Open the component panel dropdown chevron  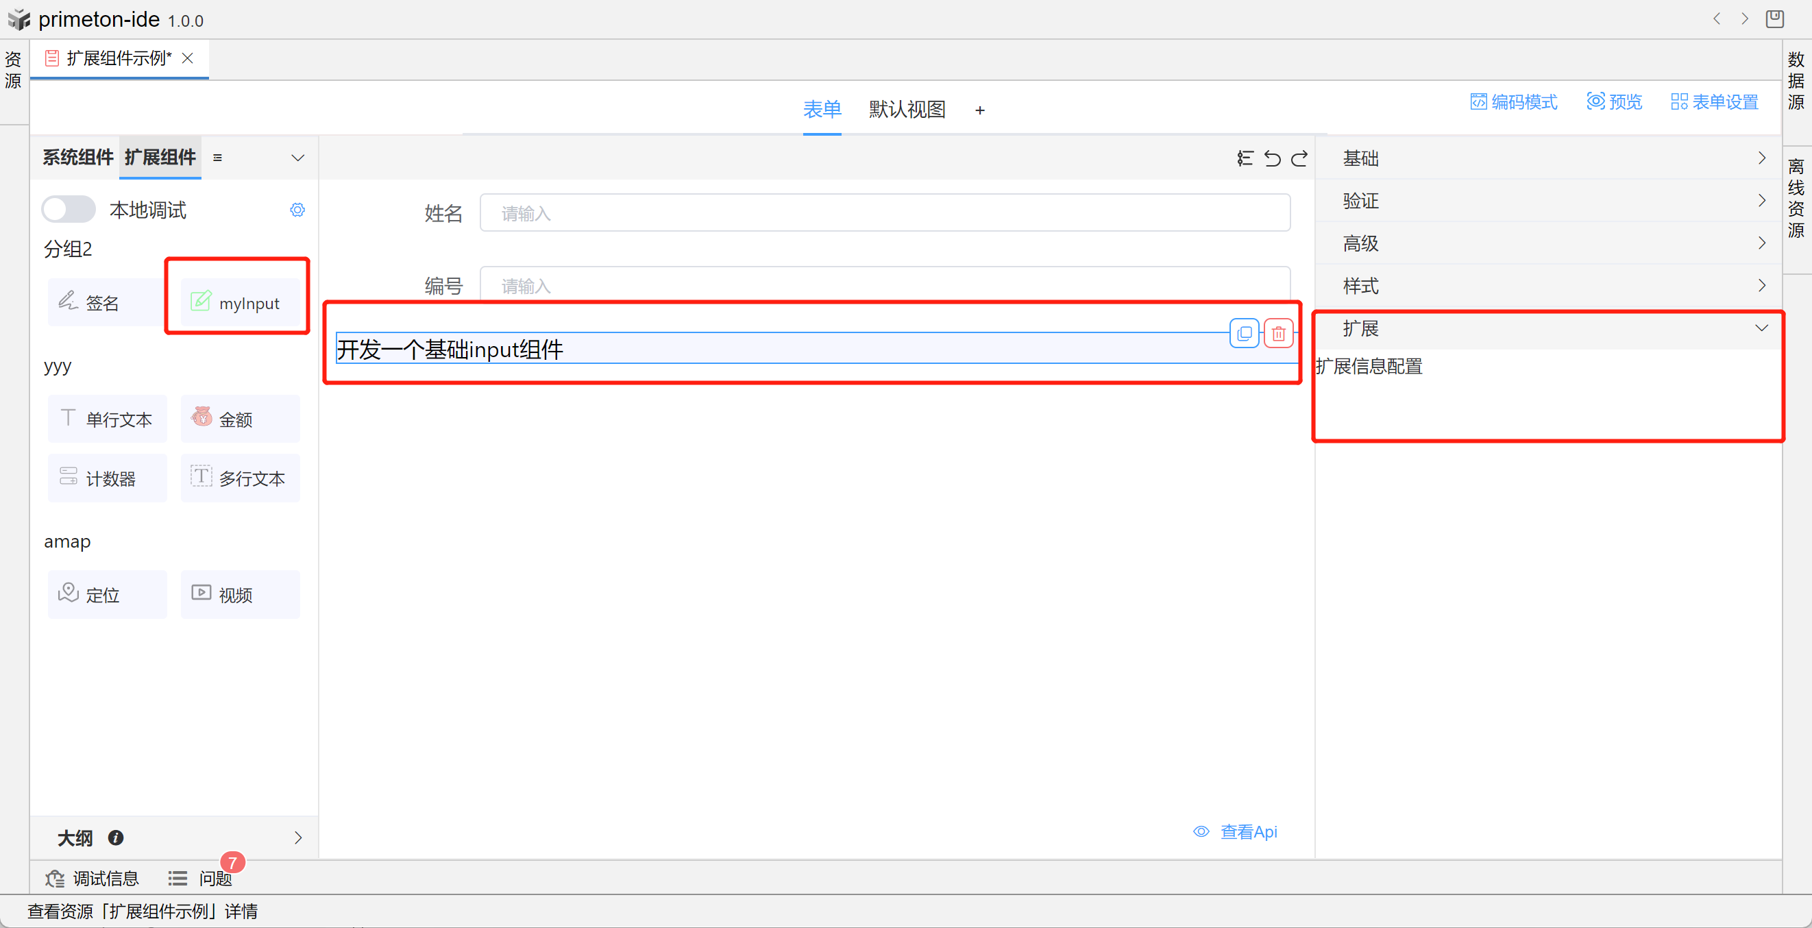pyautogui.click(x=297, y=158)
